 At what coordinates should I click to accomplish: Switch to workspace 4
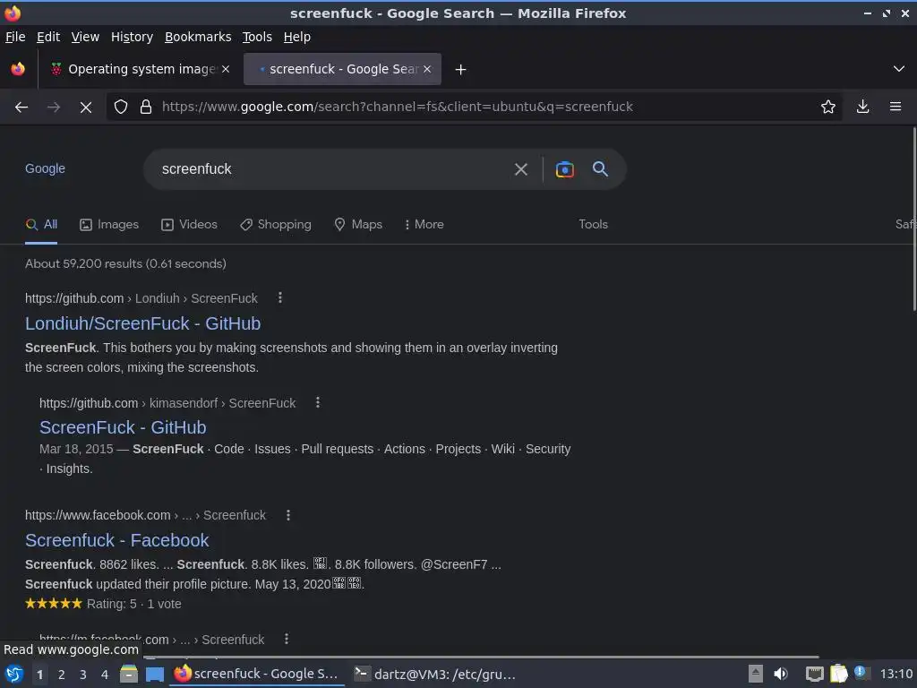(x=105, y=675)
